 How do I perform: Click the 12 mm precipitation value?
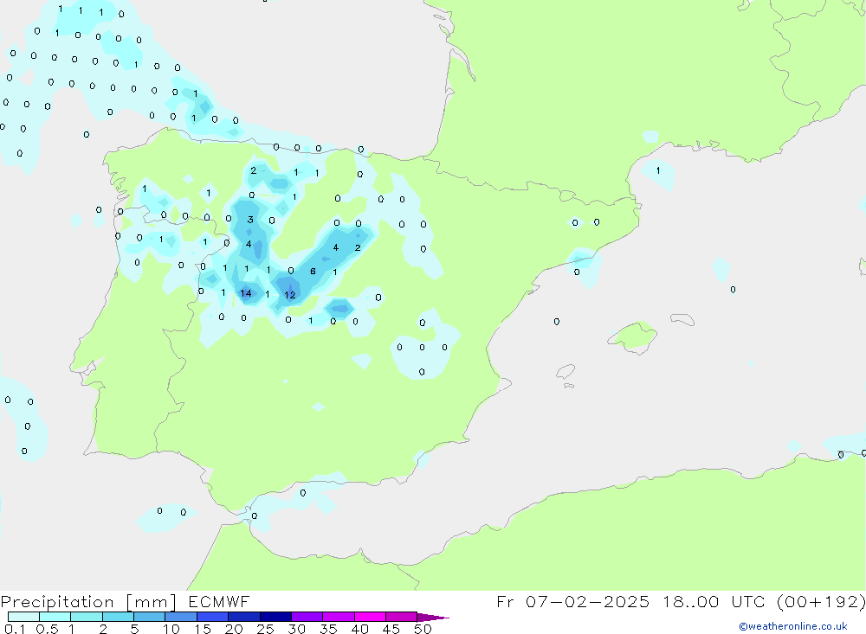[290, 295]
